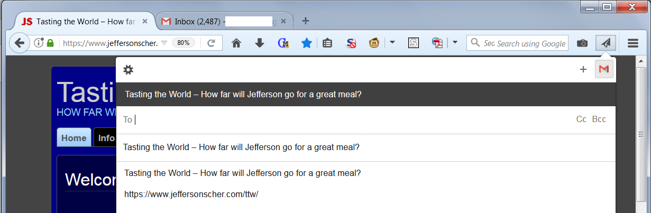Open a new tab with plus button
Viewport: 651px width, 213px height.
point(305,21)
